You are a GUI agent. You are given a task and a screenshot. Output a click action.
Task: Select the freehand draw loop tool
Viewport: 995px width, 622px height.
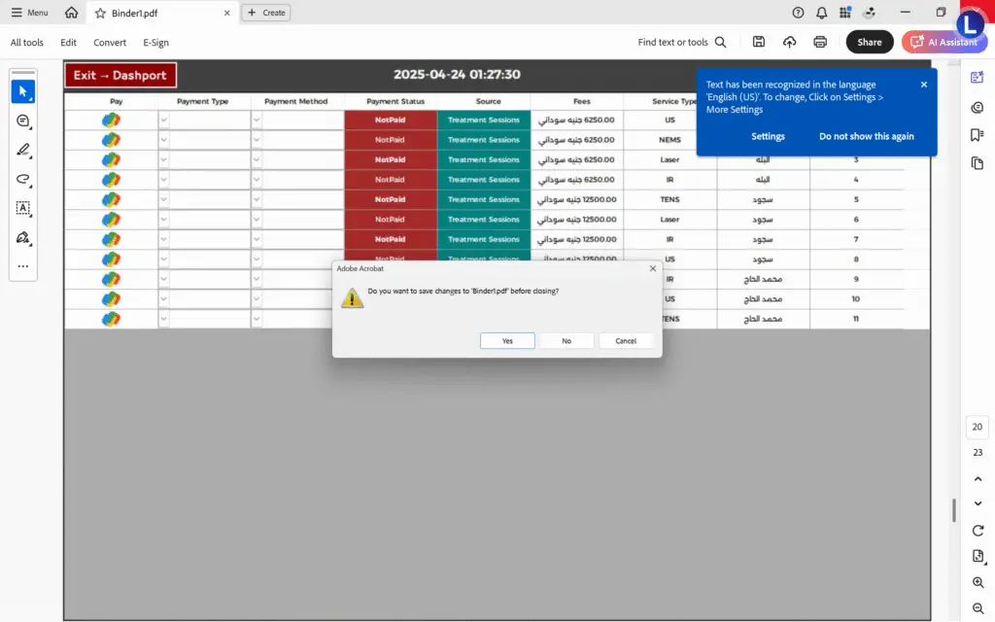click(23, 179)
